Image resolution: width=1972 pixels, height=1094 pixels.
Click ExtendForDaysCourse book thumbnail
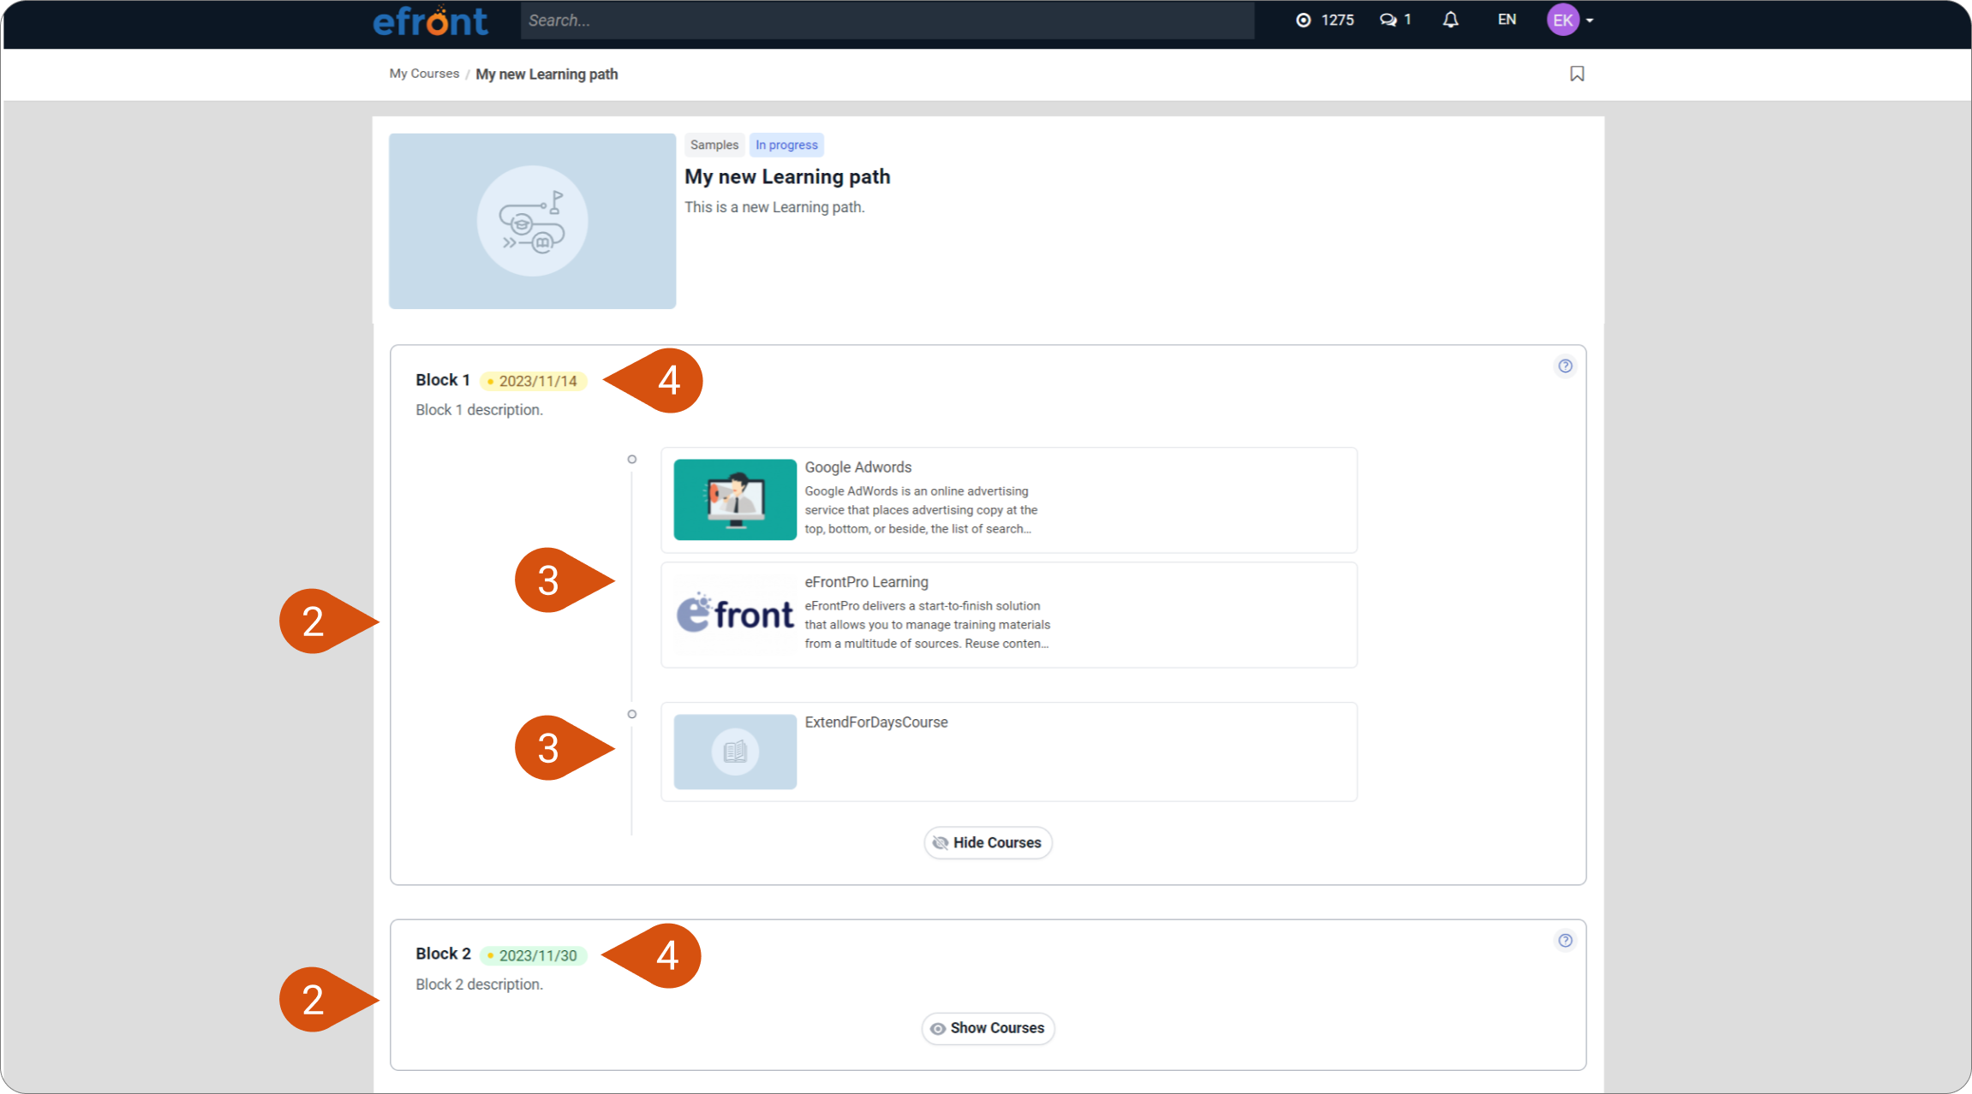735,752
